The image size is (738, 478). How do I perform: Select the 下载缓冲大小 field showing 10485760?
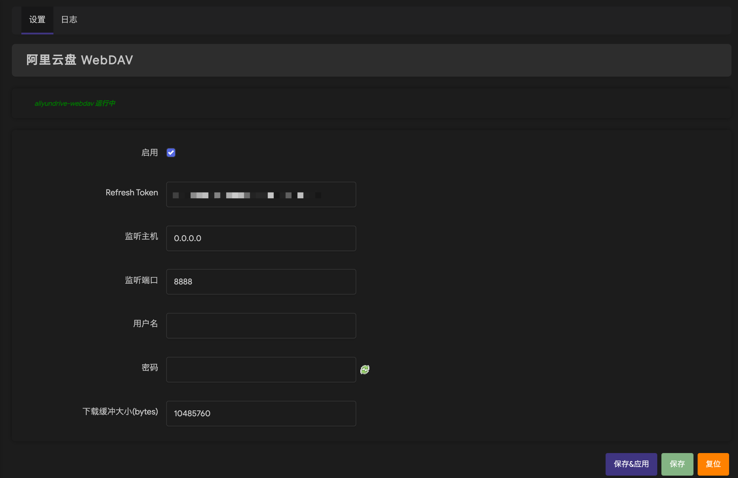pos(261,414)
